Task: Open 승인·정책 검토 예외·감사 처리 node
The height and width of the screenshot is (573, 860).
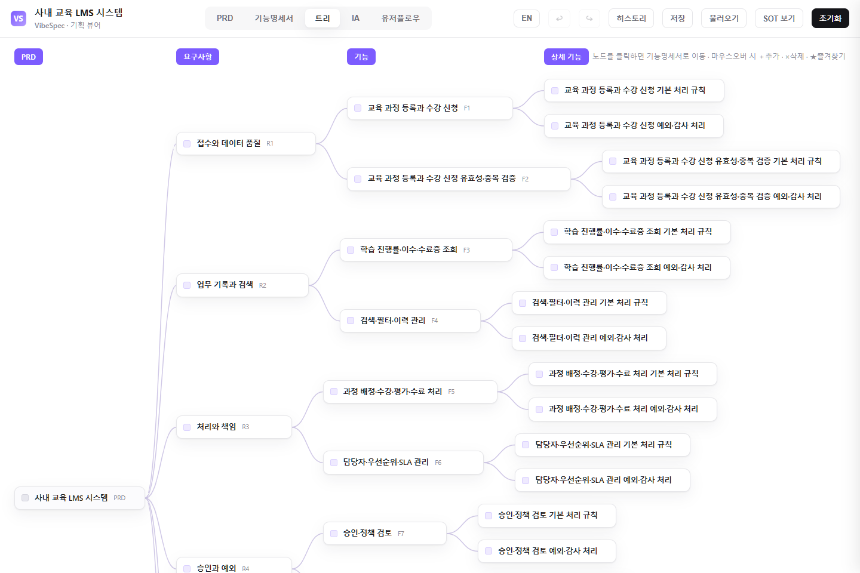Action: pos(547,551)
